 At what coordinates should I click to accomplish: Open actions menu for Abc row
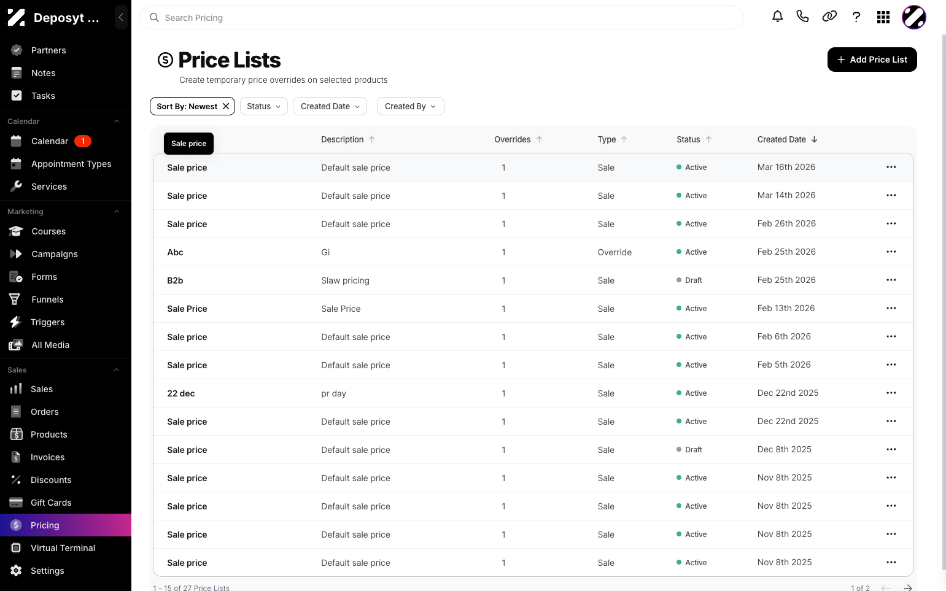pos(891,252)
